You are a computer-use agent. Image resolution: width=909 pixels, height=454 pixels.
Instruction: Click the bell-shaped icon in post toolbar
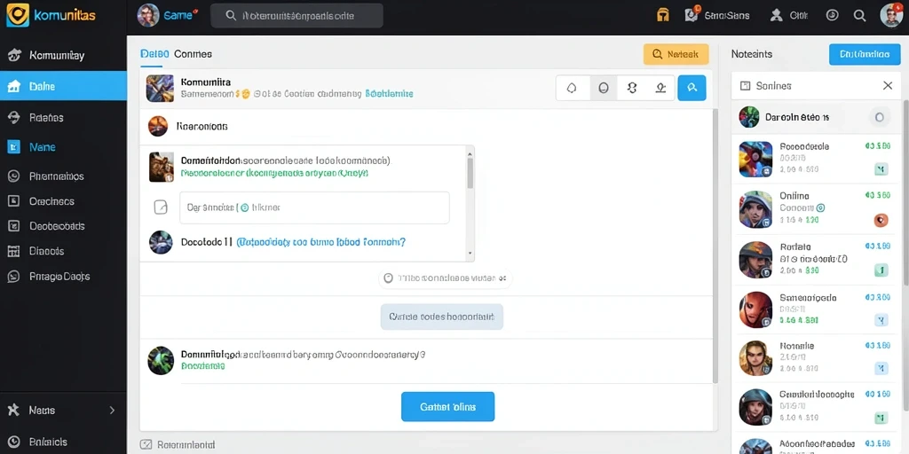[572, 88]
